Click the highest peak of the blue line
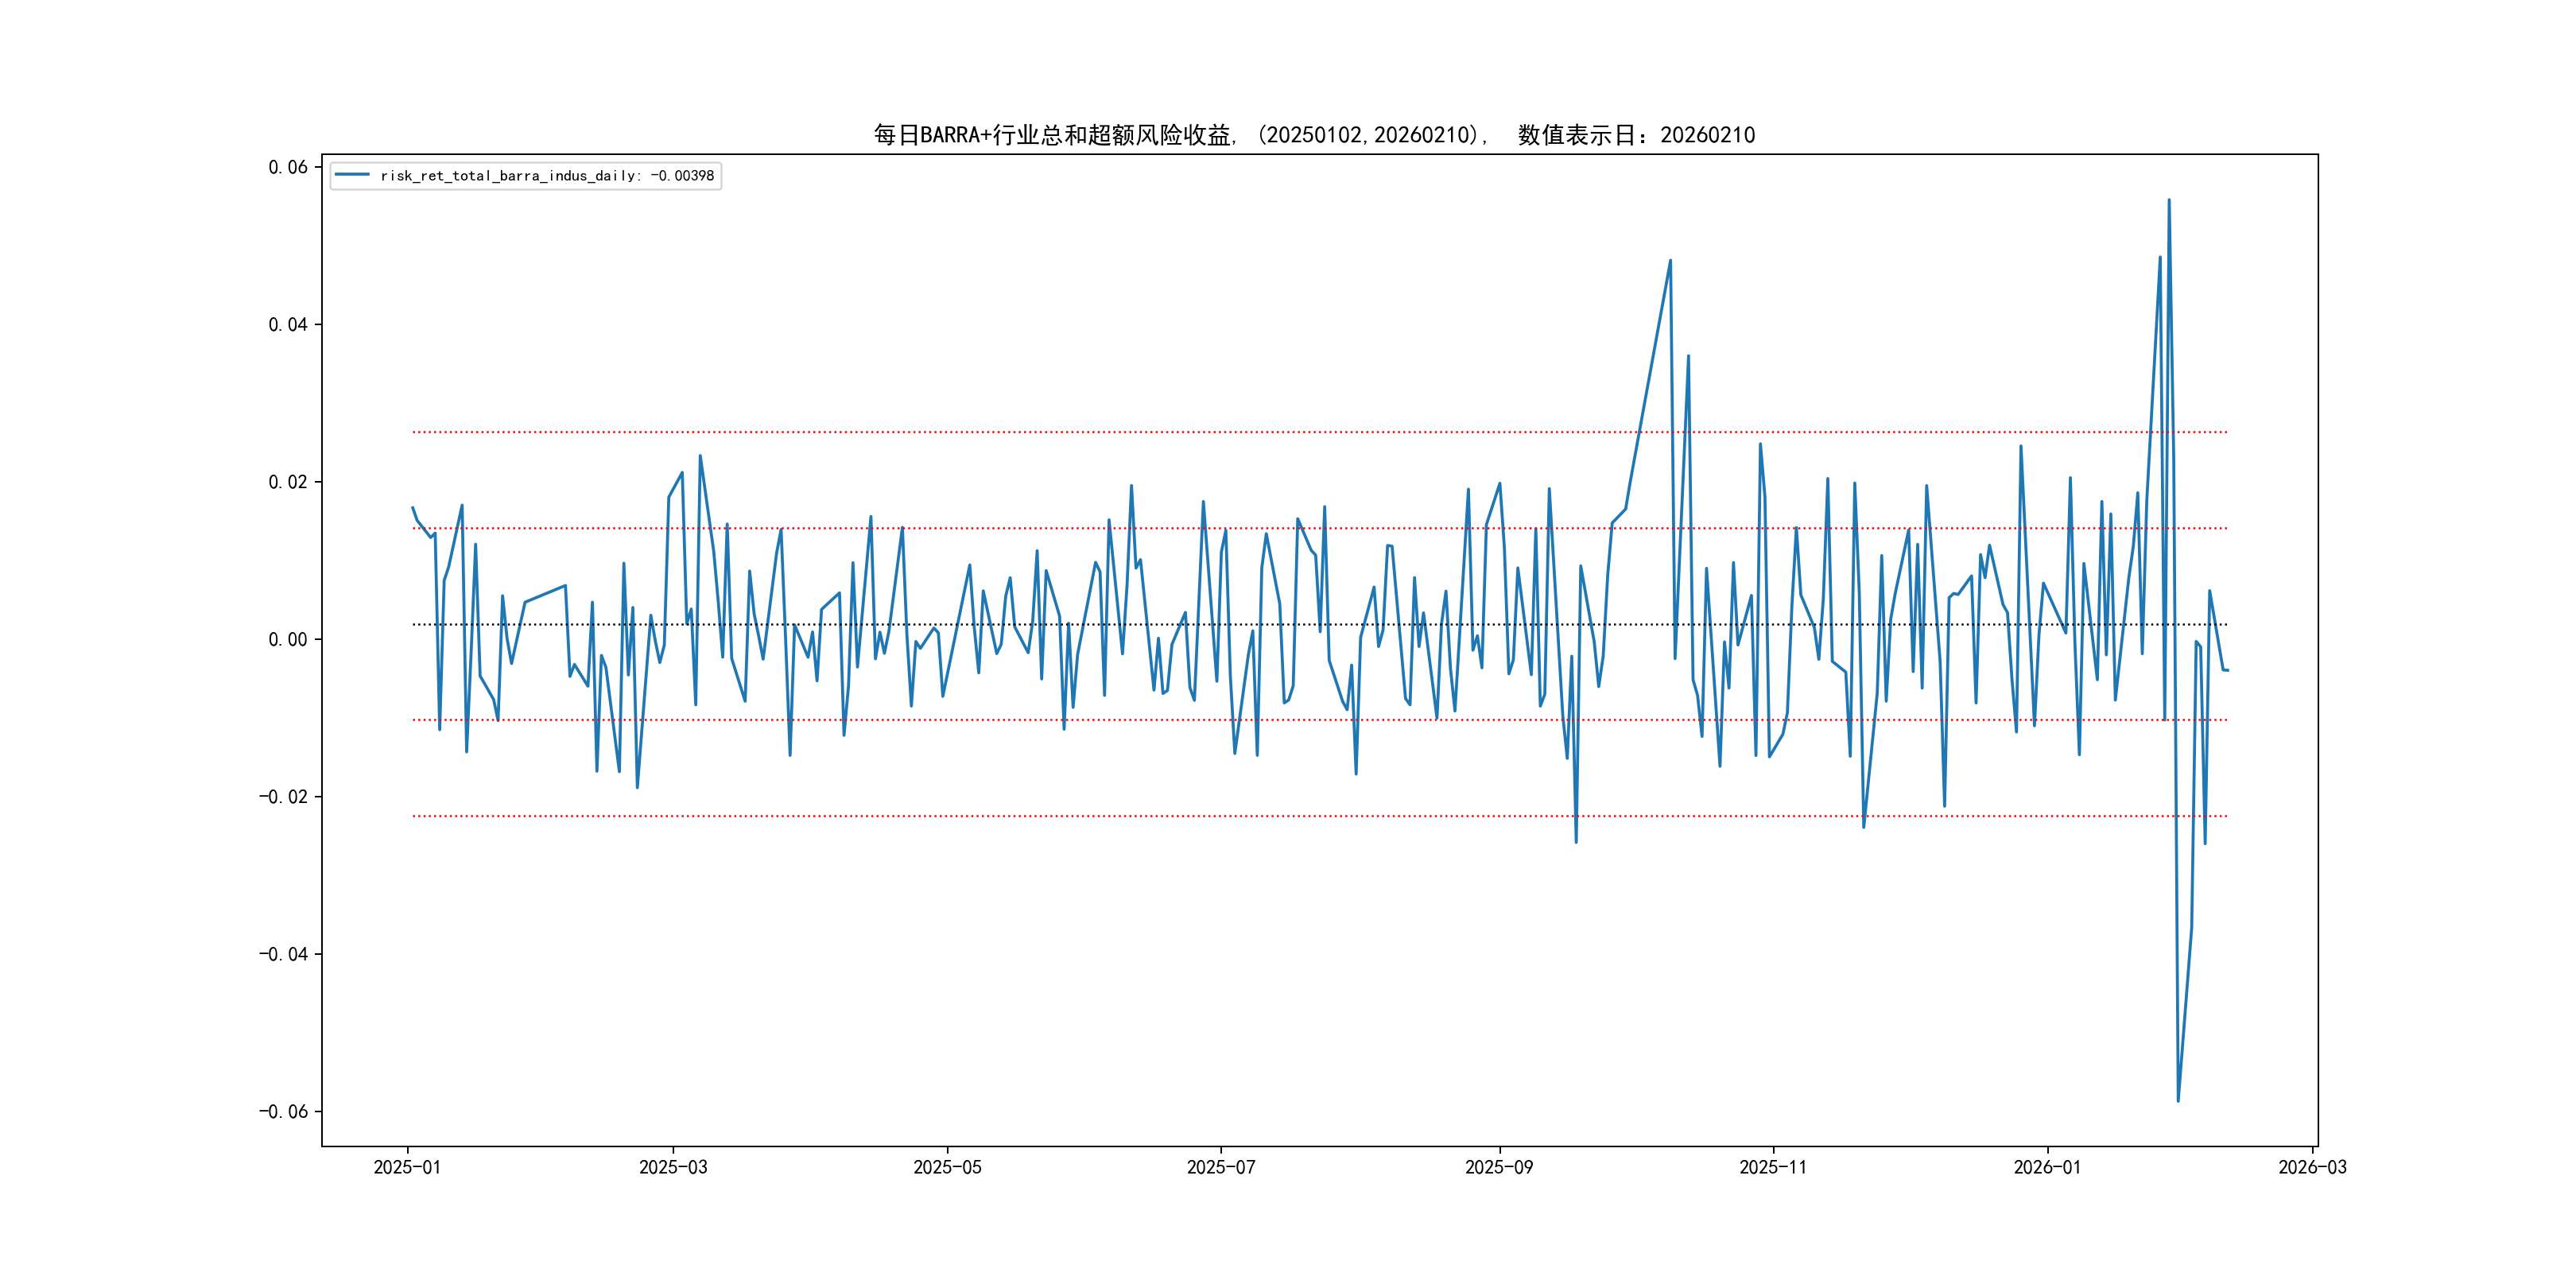Image resolution: width=2576 pixels, height=1288 pixels. [x=2169, y=200]
